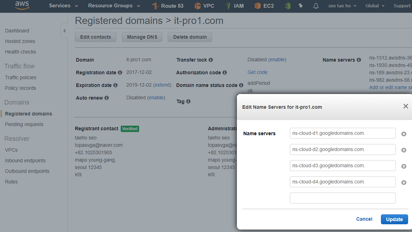412x232 pixels.
Task: Open Health checks in the sidebar
Action: pos(20,52)
